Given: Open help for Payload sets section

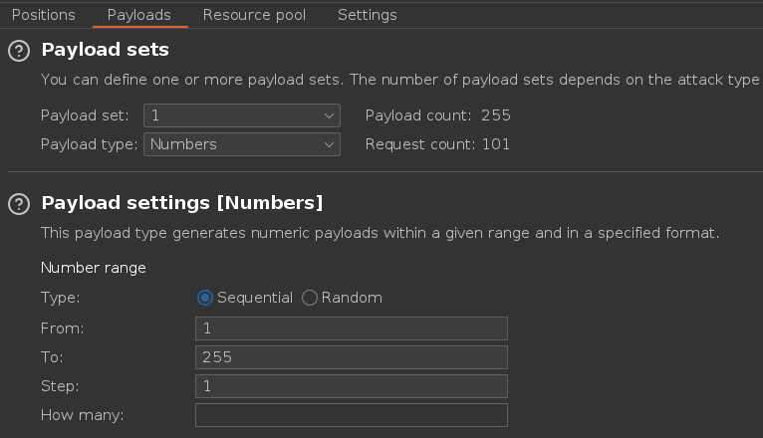Looking at the screenshot, I should (x=18, y=51).
